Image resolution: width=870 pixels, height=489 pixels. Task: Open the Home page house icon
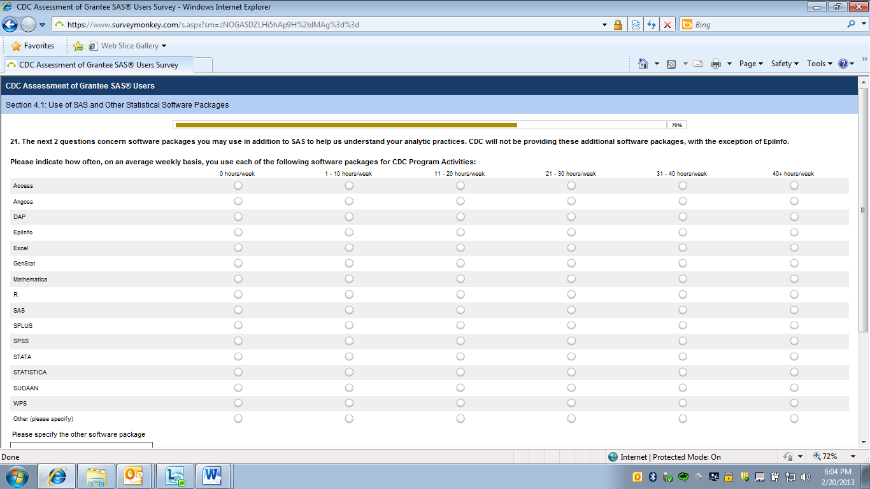(x=643, y=64)
